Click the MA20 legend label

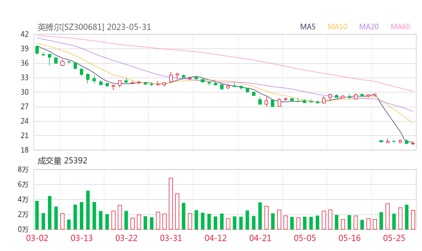click(369, 27)
